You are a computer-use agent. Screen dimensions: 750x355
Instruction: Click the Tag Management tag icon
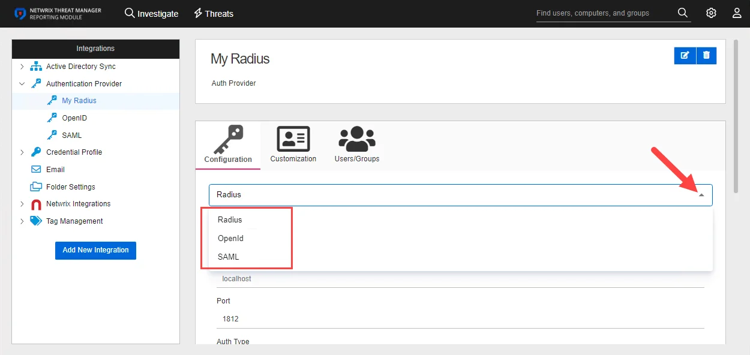click(36, 221)
